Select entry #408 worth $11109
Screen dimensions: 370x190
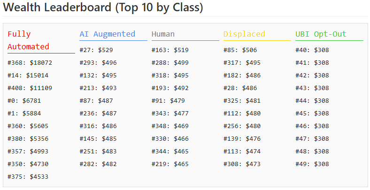point(30,88)
